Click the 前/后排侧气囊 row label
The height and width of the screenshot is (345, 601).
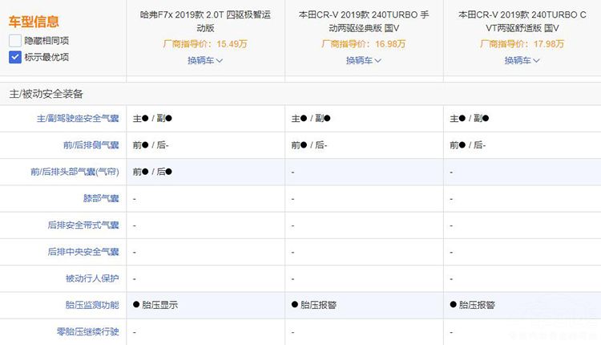(x=89, y=145)
